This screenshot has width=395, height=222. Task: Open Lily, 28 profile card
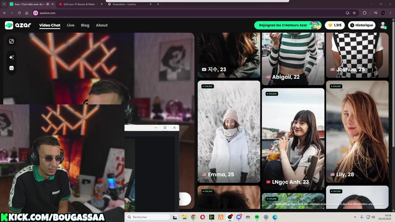(357, 132)
